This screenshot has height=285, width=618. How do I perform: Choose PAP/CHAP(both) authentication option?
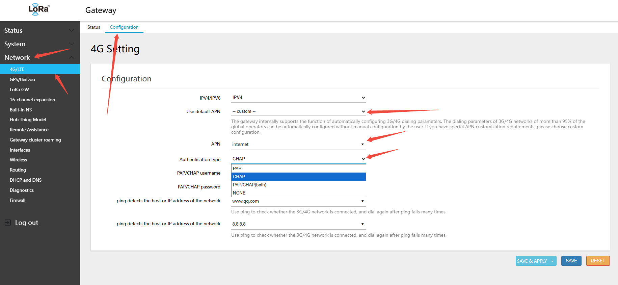298,185
